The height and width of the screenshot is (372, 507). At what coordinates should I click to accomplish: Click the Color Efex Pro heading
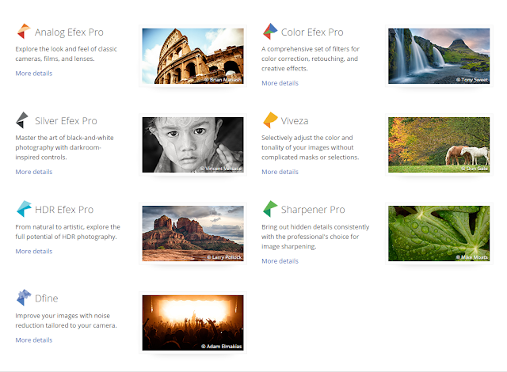coord(312,32)
